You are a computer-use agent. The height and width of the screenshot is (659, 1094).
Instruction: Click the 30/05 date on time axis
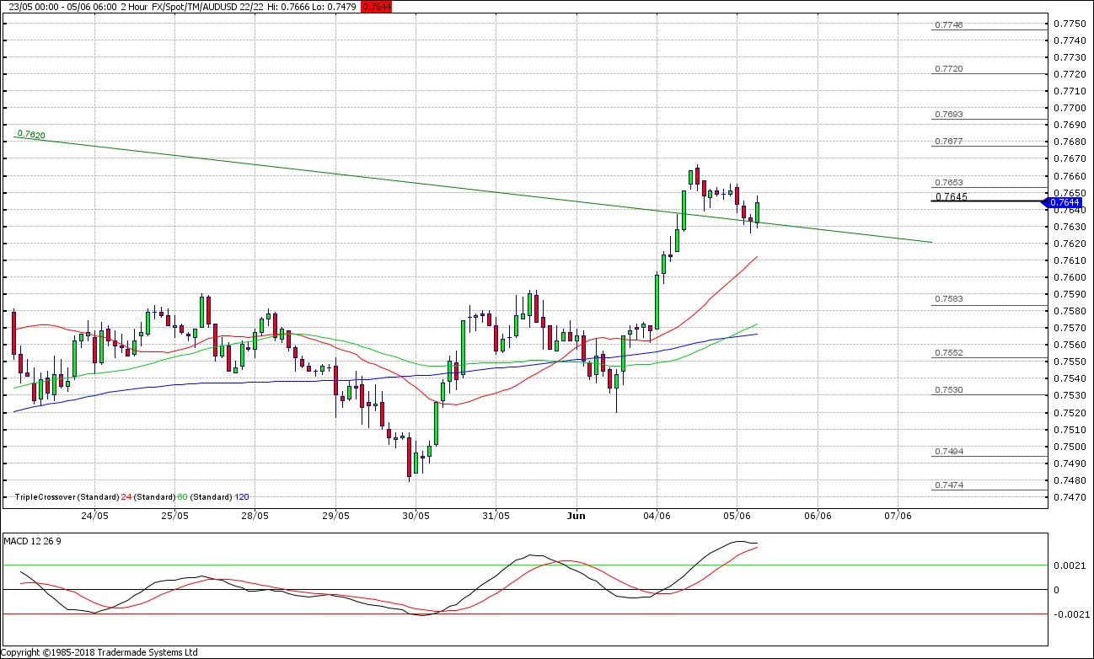tap(416, 515)
